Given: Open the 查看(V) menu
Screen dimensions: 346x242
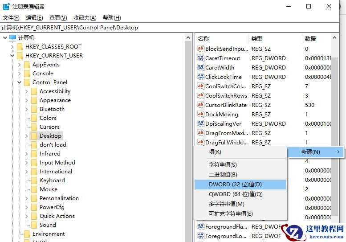Looking at the screenshot, I should point(58,18).
